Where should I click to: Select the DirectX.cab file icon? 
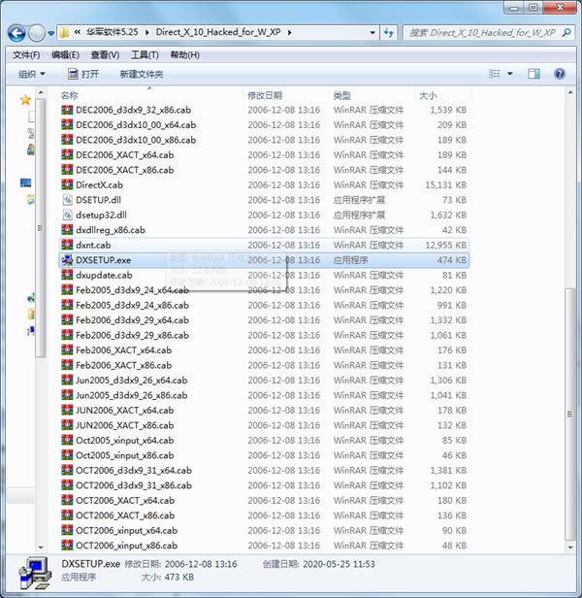tap(67, 185)
